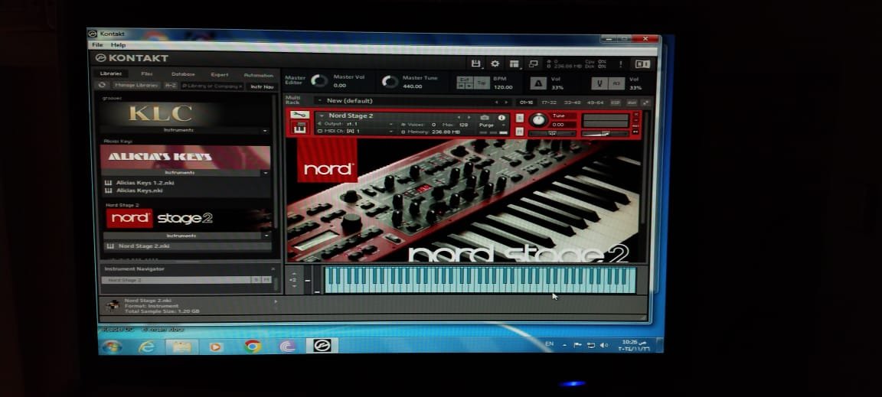The height and width of the screenshot is (397, 882).
Task: Click the Master Vol knob
Action: (319, 82)
